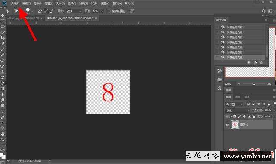Toggle lock all padlock icon
This screenshot has height=164, width=276.
pyautogui.click(x=254, y=117)
